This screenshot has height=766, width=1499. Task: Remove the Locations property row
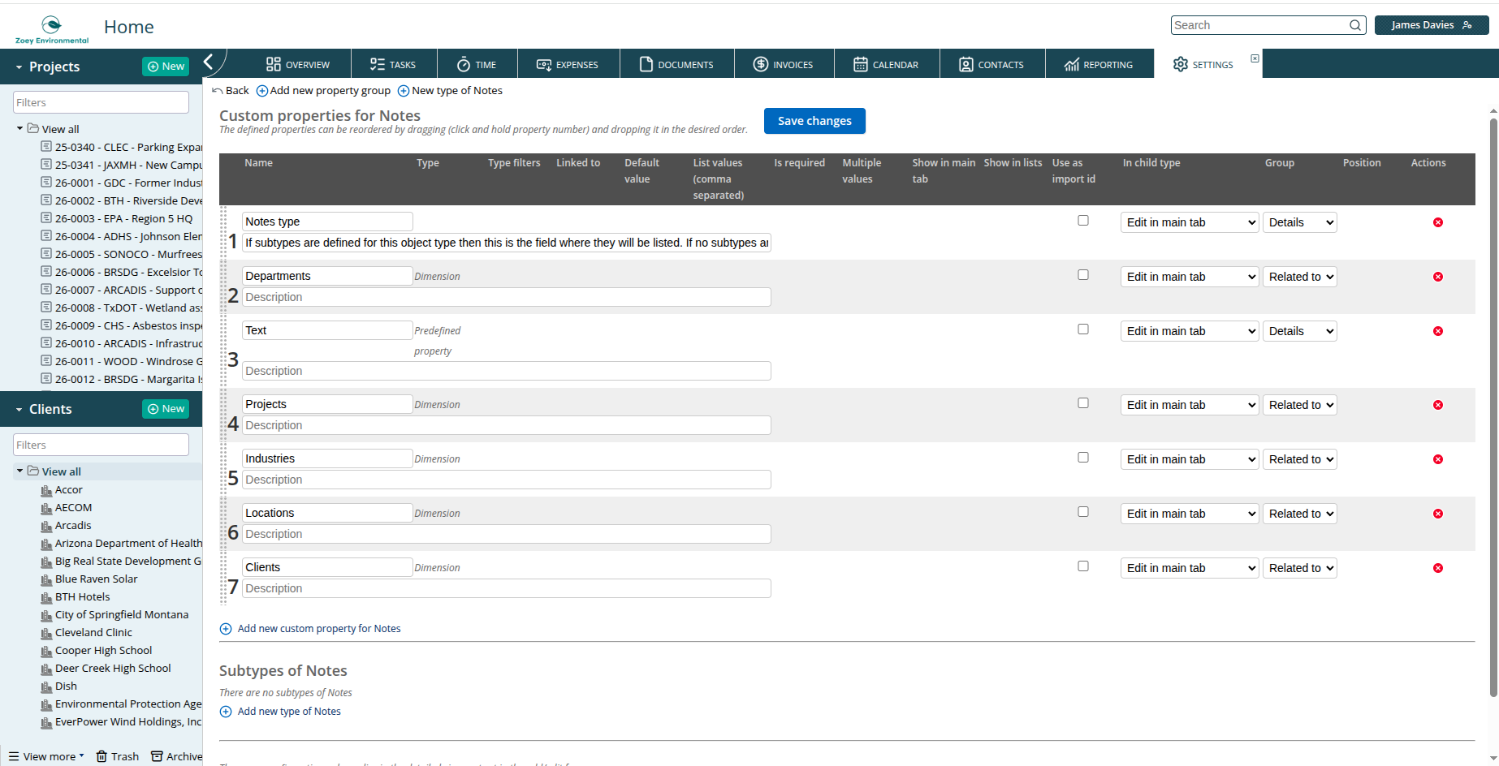[1437, 514]
